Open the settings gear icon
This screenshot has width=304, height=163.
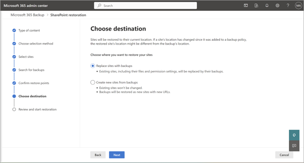pos(277,6)
